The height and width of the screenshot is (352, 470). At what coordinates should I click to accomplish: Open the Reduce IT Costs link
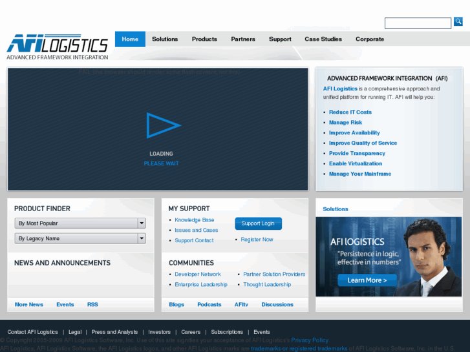pyautogui.click(x=350, y=112)
